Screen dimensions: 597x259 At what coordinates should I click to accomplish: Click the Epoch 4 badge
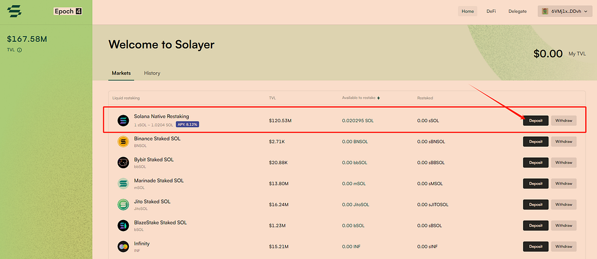(68, 11)
